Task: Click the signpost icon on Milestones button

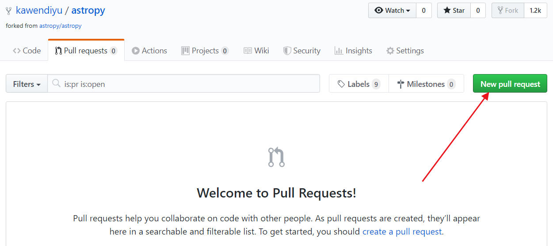Action: pos(401,84)
